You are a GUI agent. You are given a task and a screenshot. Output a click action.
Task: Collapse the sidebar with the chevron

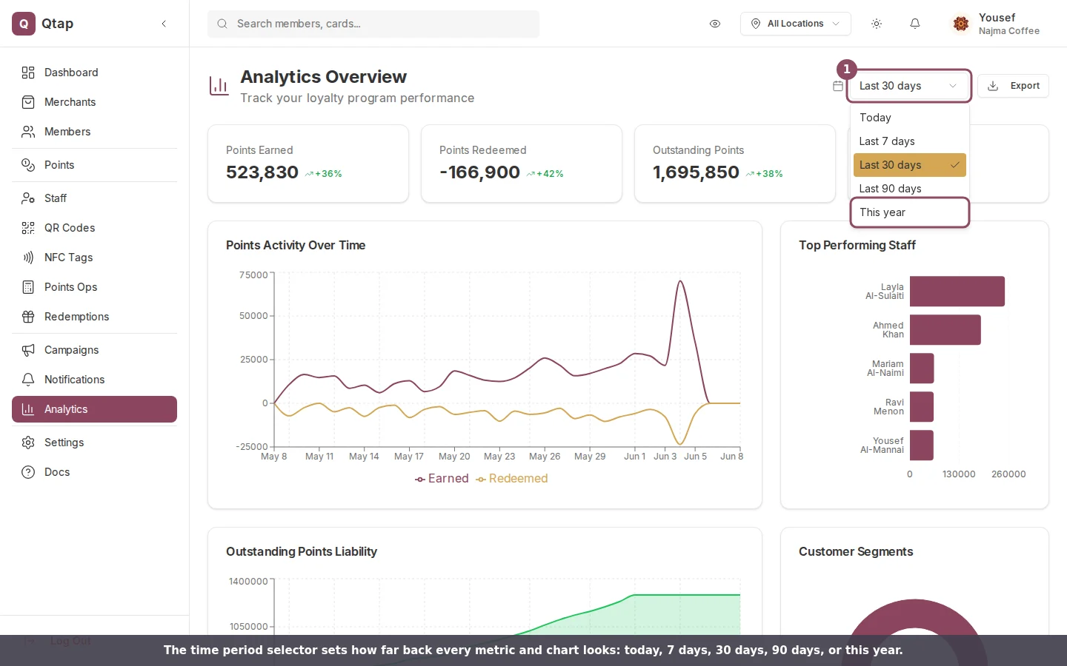pyautogui.click(x=164, y=24)
